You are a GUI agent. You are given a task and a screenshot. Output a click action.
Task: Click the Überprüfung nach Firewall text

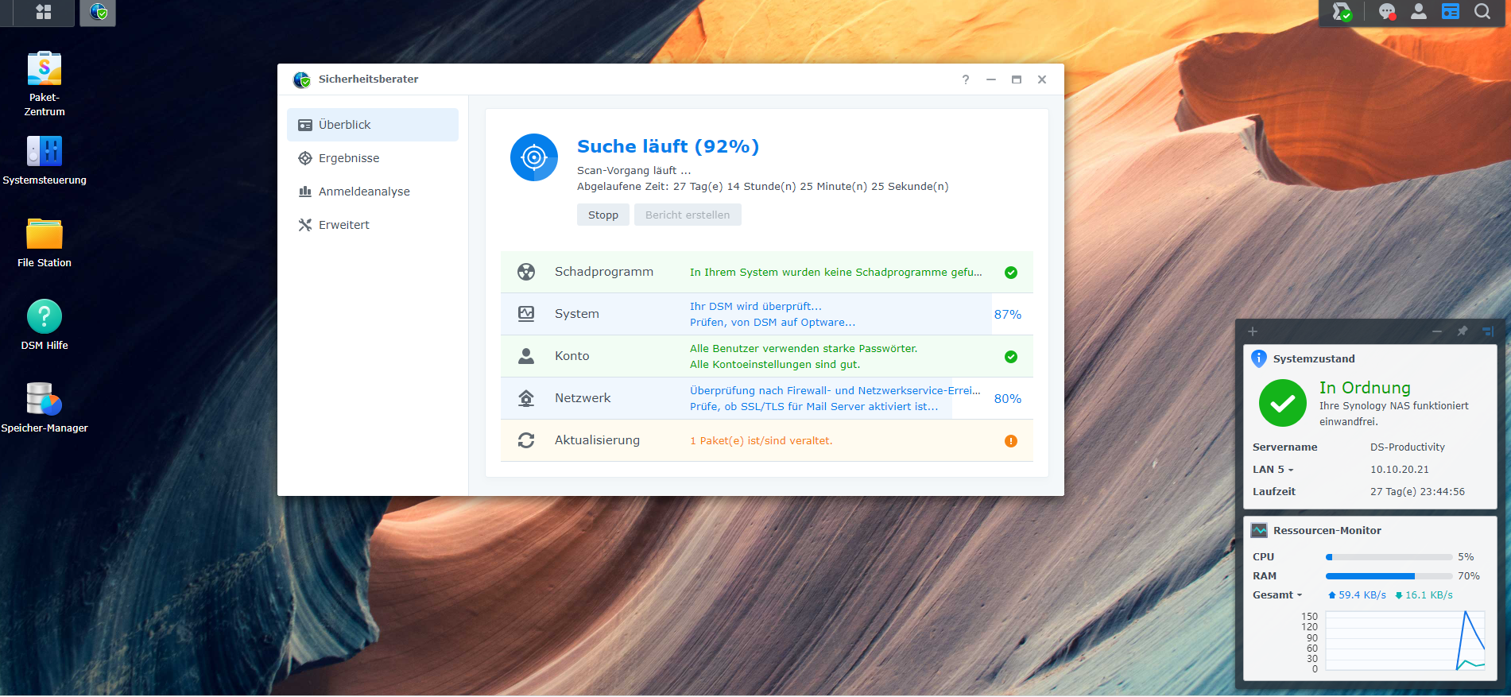click(835, 391)
